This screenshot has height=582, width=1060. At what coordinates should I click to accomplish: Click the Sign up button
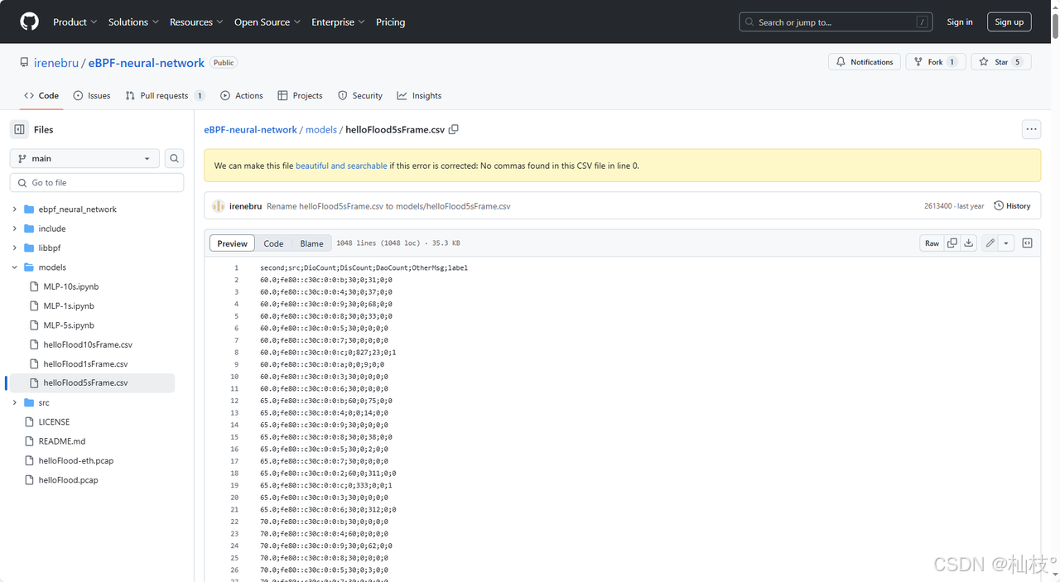[x=1009, y=22]
